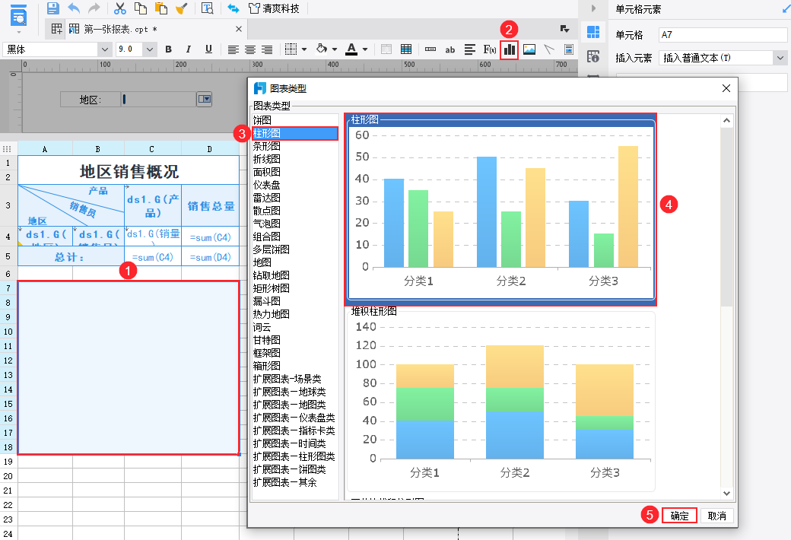Screen dimensions: 791x540
Task: Collapse the right 单元格元素 panel arrow
Action: (x=593, y=8)
